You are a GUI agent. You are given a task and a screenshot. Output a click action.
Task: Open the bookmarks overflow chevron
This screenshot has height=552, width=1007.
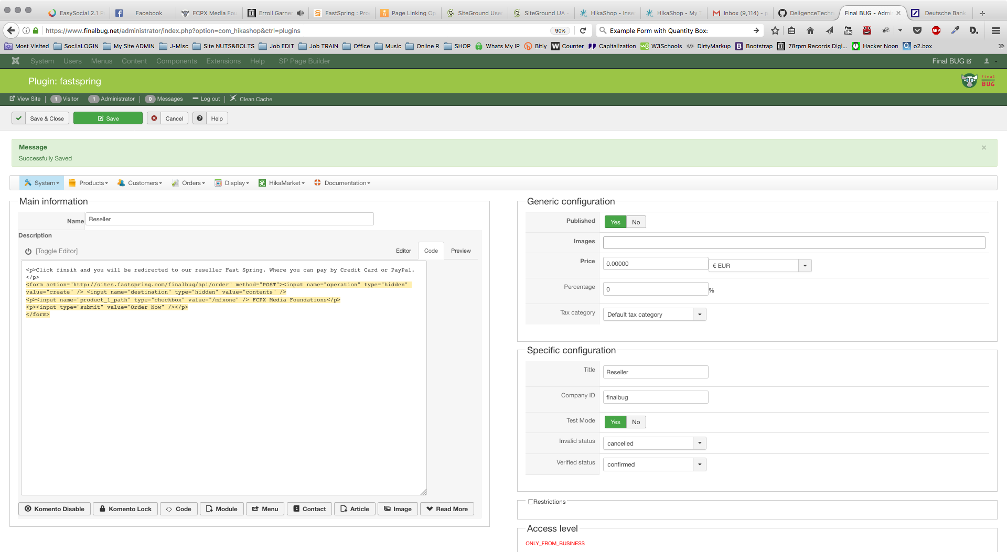[1001, 46]
